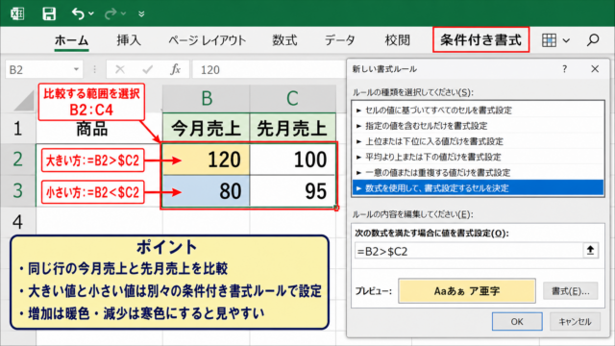Image resolution: width=615 pixels, height=346 pixels.
Task: Select rule 数式を使用して、書式設定するセルを決定
Action: click(x=478, y=188)
